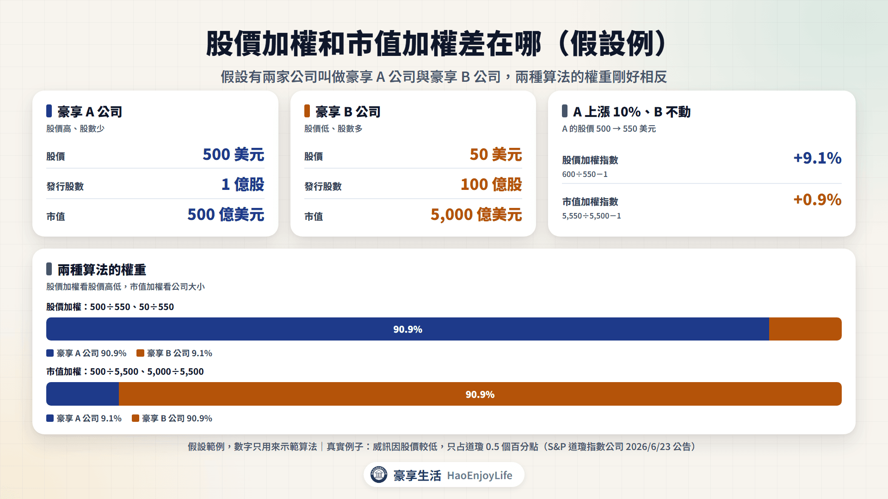888x499 pixels.
Task: Click the subtitle starting with 假設有兩家公司
Action: [444, 77]
